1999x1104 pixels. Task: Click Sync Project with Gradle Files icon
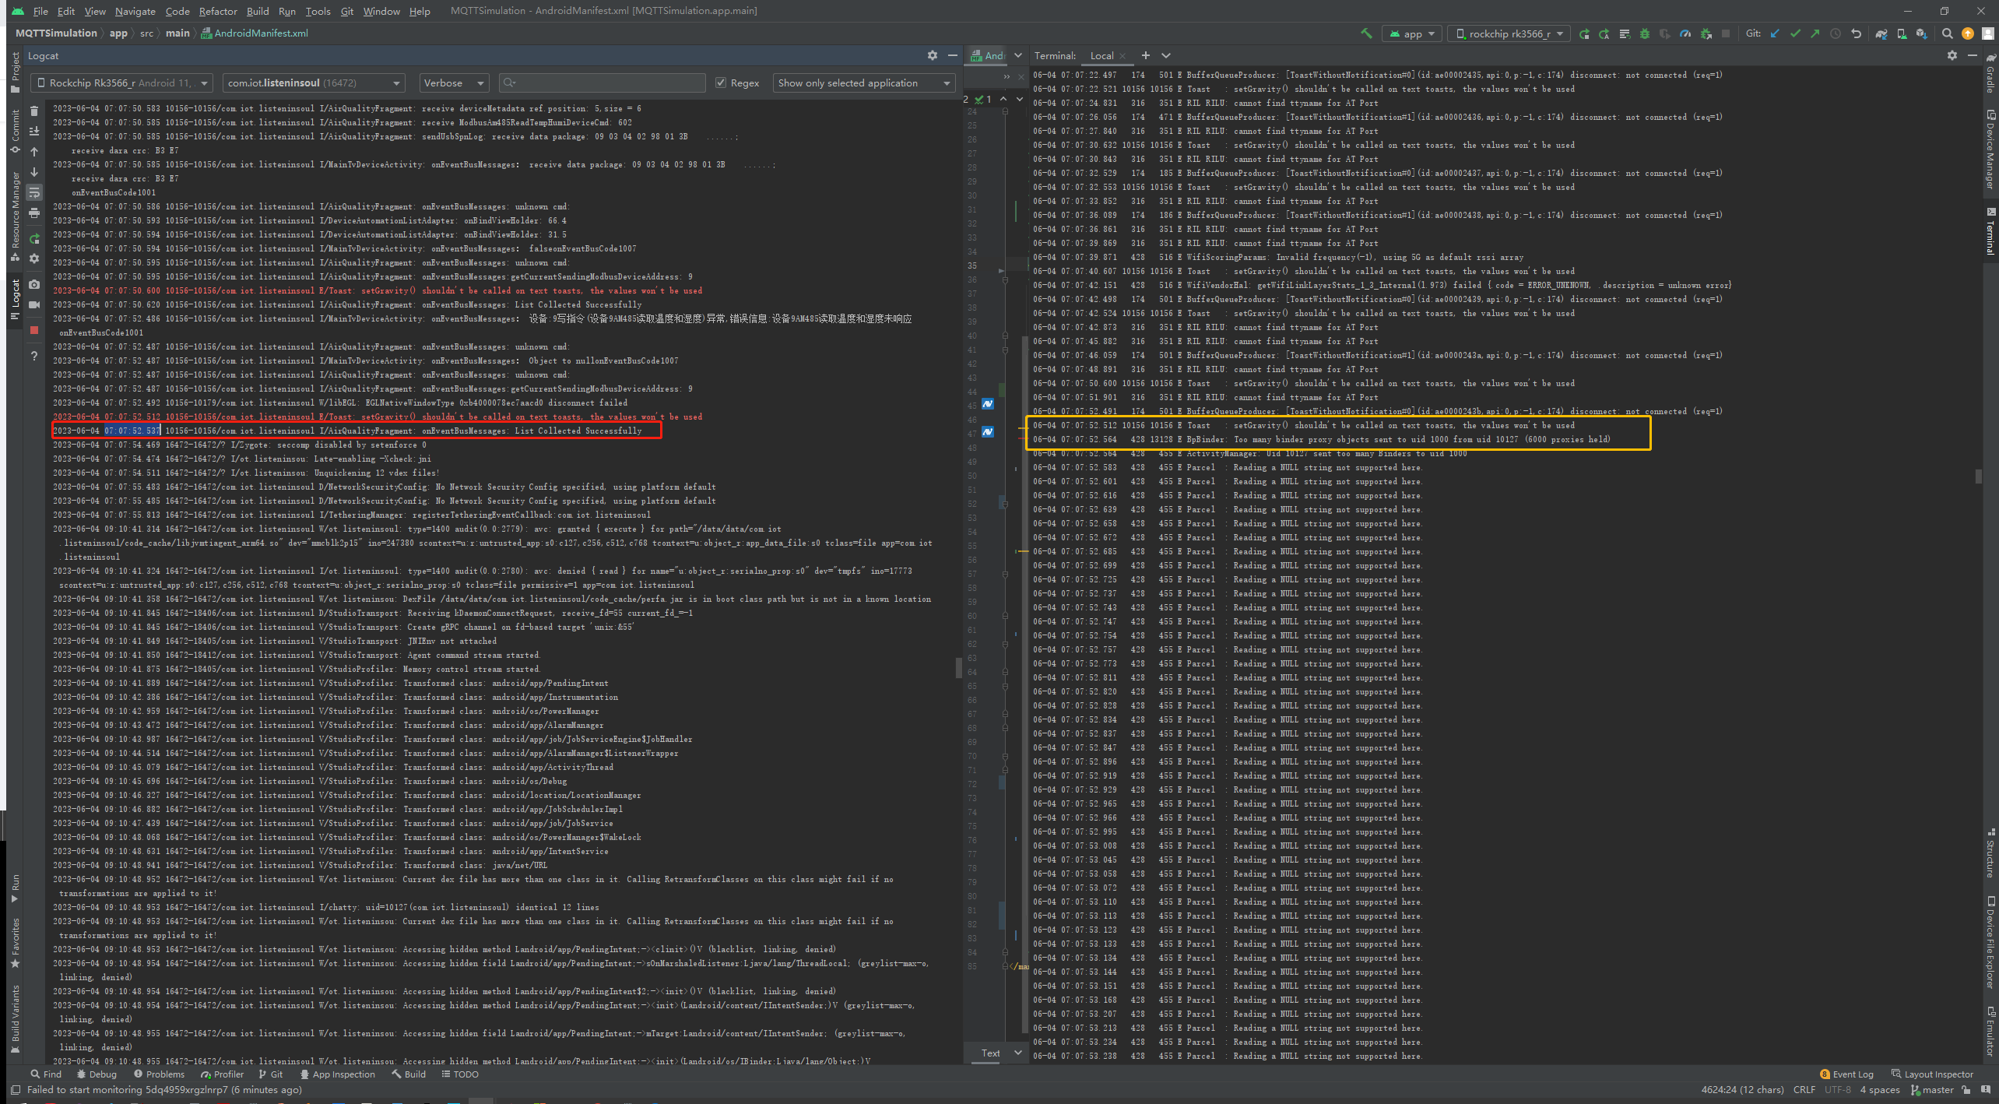[x=1881, y=33]
